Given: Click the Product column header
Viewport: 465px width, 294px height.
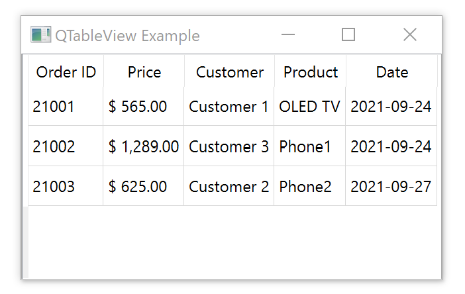Looking at the screenshot, I should point(310,72).
